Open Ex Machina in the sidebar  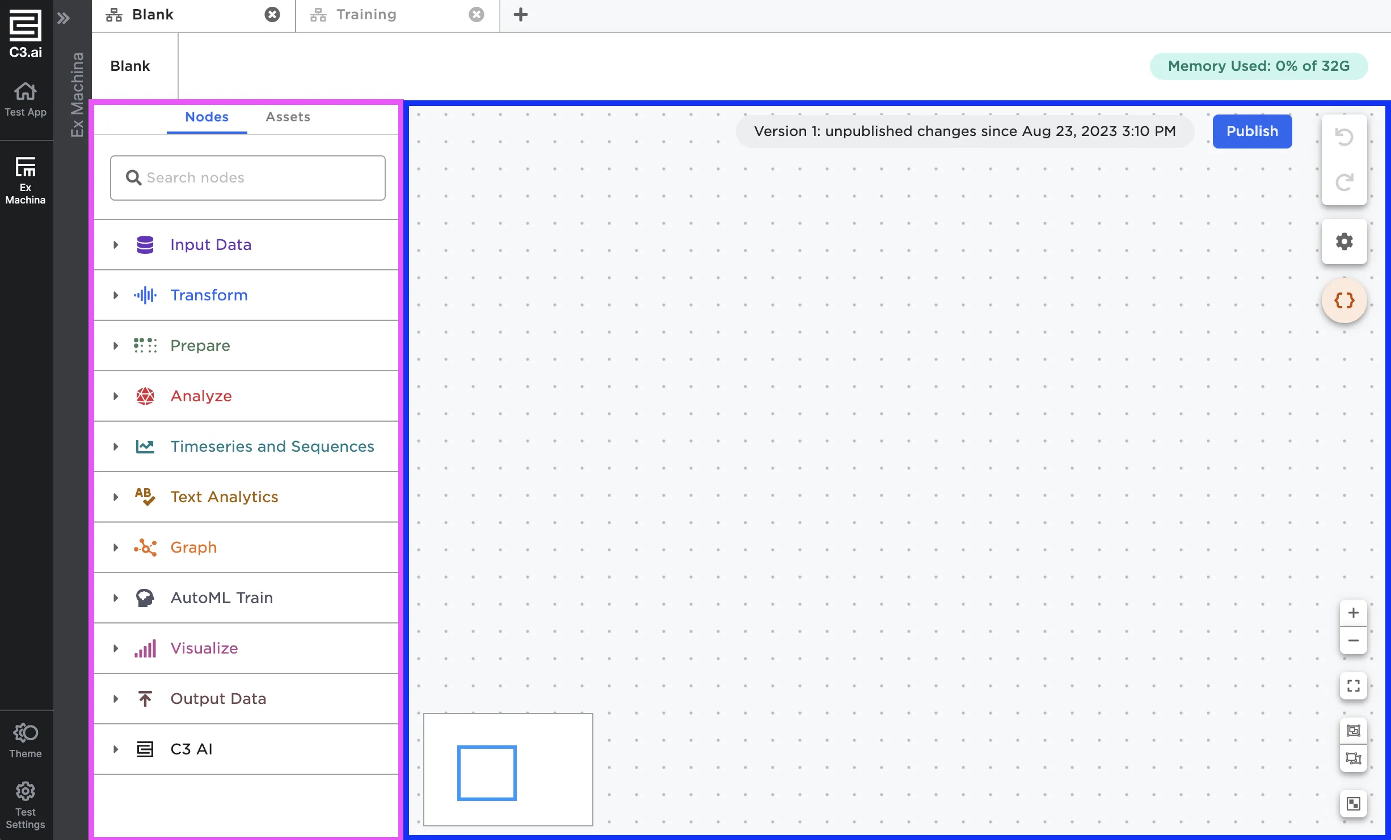click(26, 180)
